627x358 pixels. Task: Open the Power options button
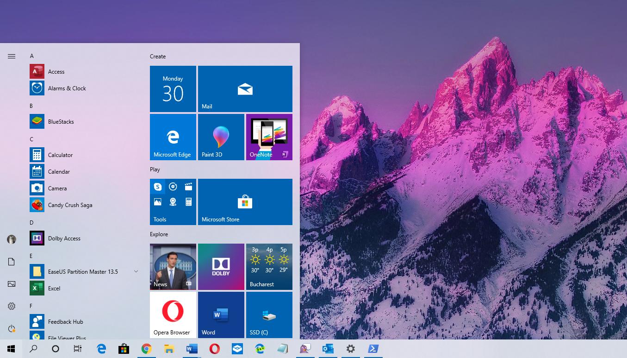(x=12, y=328)
